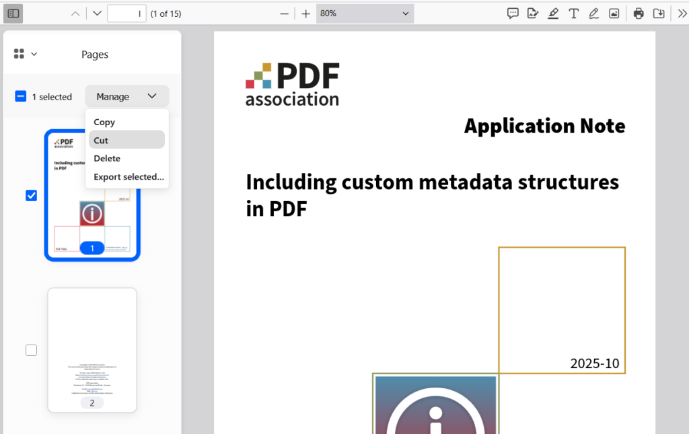The image size is (689, 434).
Task: Click the page 2 thumbnail
Action: pyautogui.click(x=92, y=350)
